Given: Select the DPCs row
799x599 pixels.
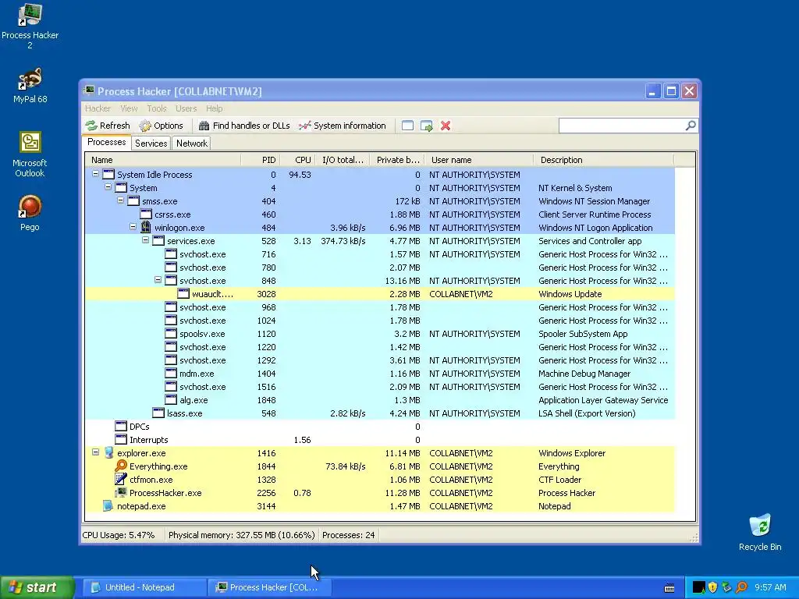Looking at the screenshot, I should point(380,427).
